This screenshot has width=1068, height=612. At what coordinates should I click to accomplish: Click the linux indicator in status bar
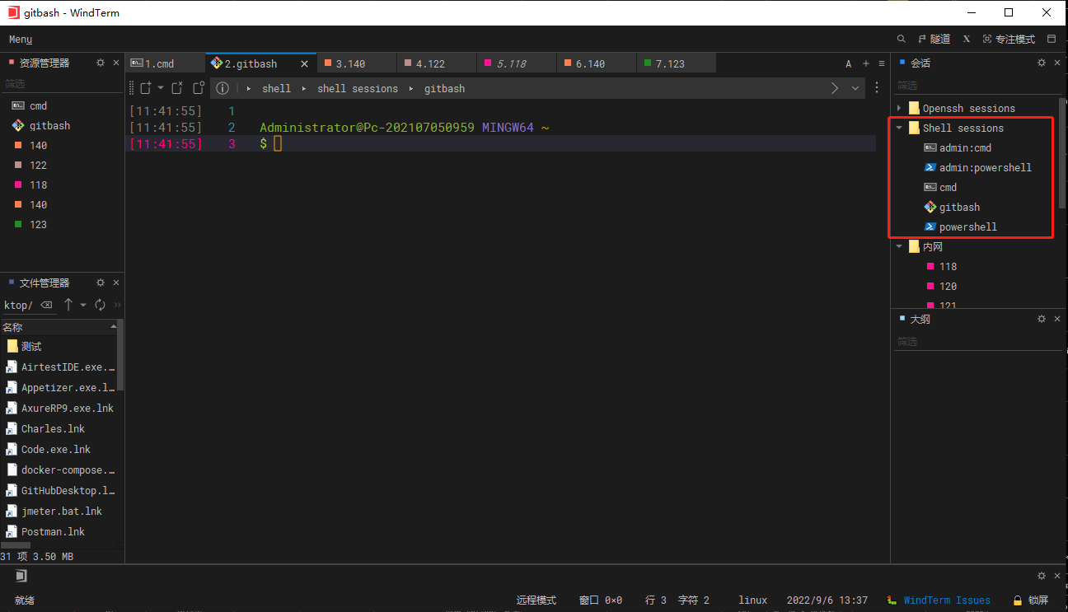click(x=752, y=600)
